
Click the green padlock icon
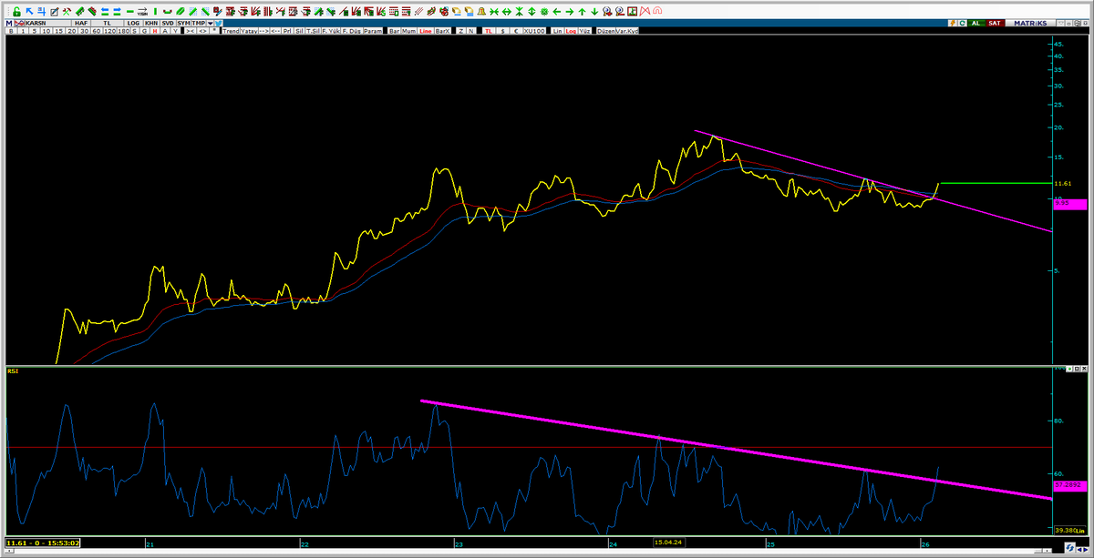pos(16,12)
